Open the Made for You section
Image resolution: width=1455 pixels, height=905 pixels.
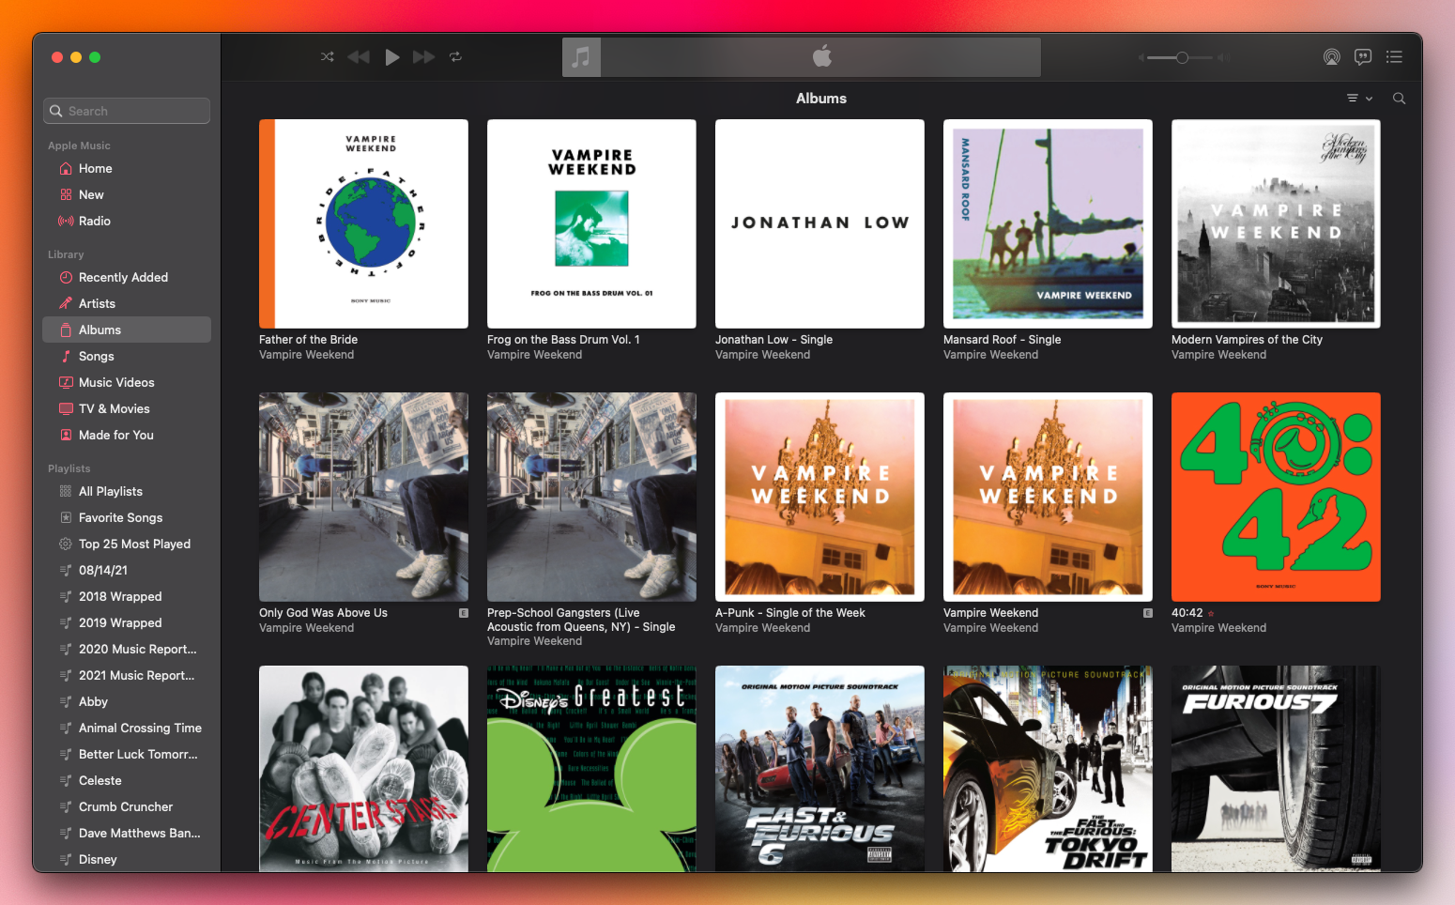pyautogui.click(x=115, y=435)
